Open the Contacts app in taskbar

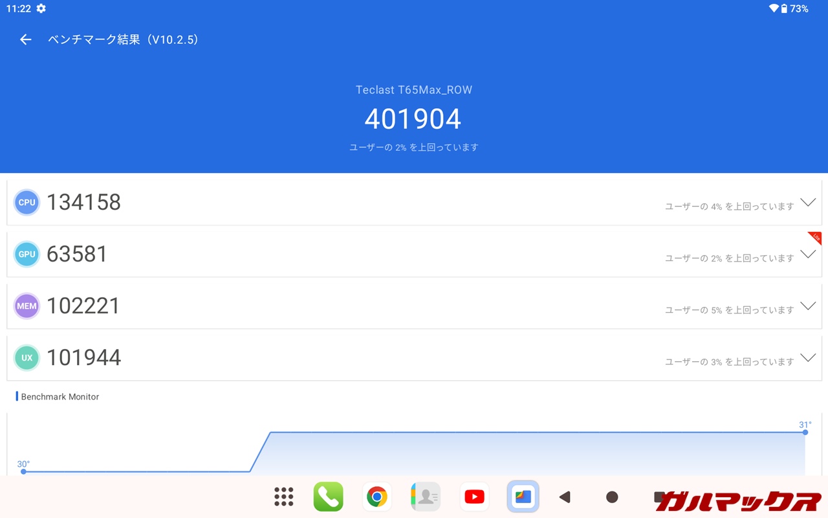(425, 497)
